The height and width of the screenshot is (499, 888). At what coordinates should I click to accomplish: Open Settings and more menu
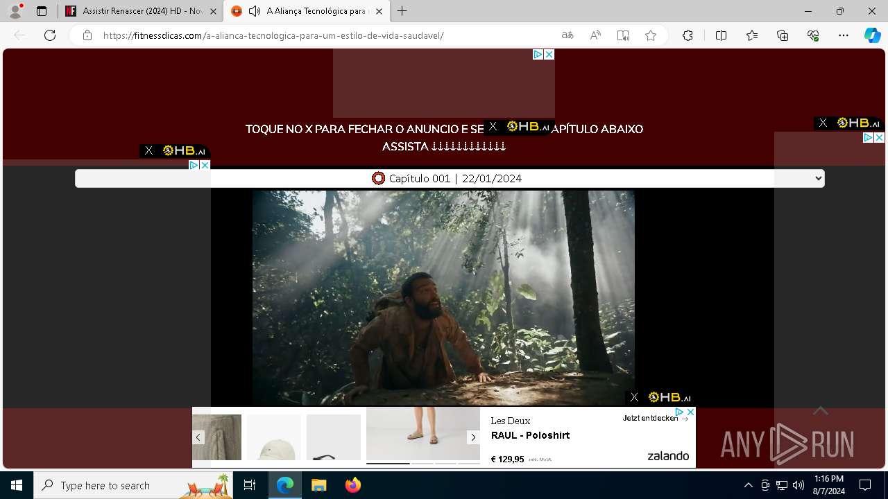point(844,35)
